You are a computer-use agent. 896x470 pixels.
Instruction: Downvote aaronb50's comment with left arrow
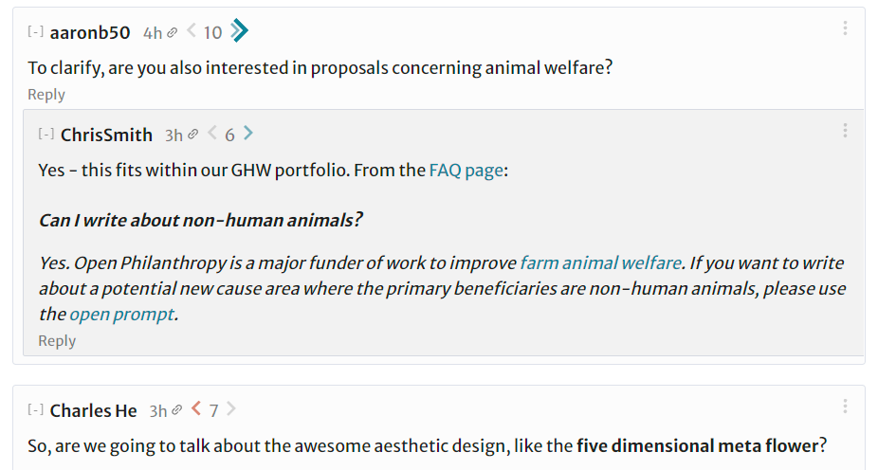[x=192, y=32]
